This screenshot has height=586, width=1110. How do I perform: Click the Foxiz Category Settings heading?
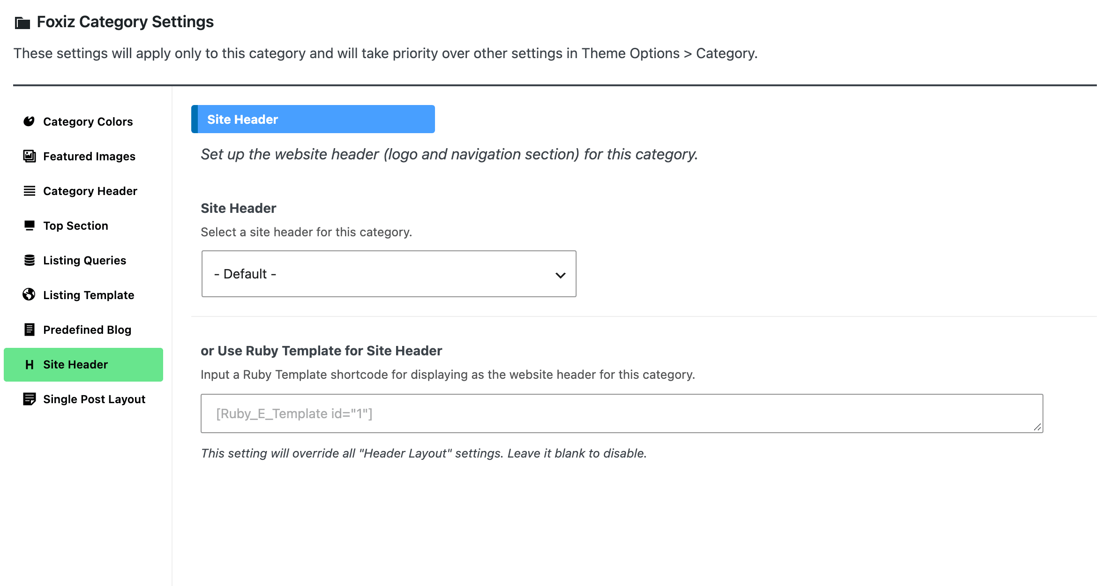[125, 22]
